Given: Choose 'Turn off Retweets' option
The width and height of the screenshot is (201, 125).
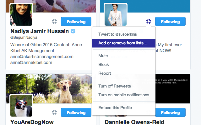Looking at the screenshot, I should click(x=124, y=86).
